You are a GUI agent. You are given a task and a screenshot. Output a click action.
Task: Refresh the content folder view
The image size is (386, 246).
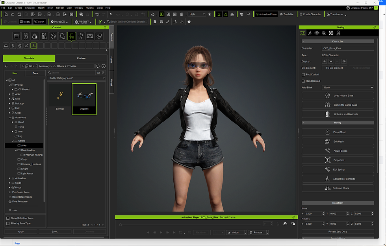click(x=98, y=66)
